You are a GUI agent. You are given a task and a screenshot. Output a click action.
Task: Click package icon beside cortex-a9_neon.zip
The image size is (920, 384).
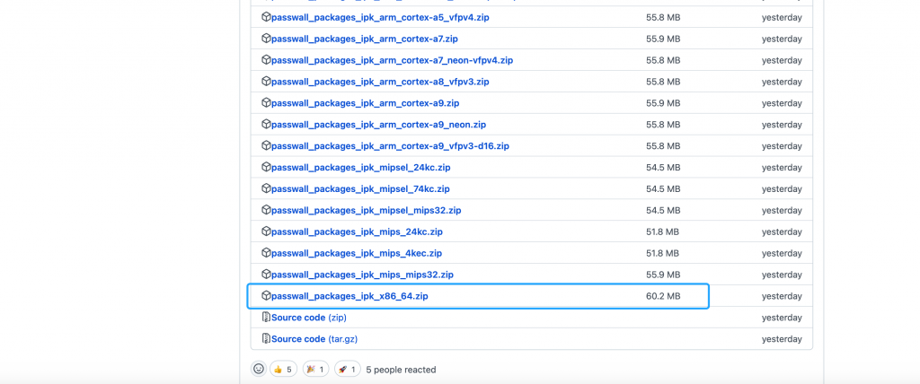point(266,125)
